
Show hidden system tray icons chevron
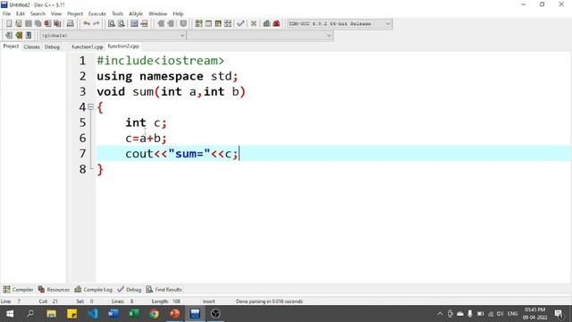click(x=440, y=314)
